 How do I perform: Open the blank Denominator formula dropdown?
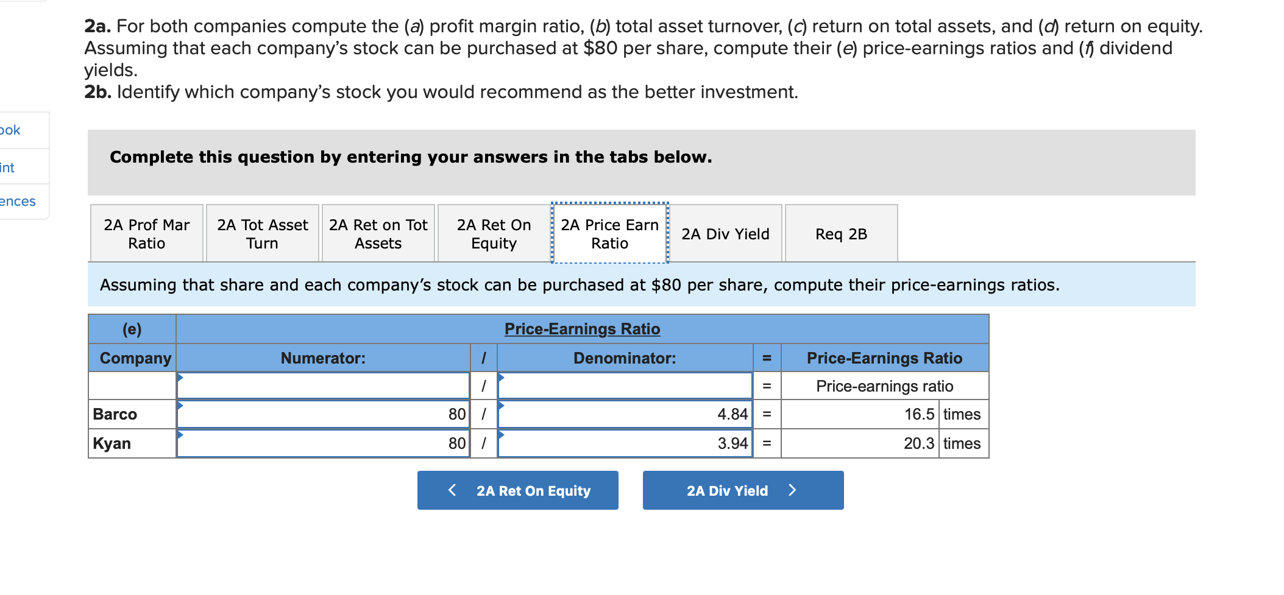(625, 386)
